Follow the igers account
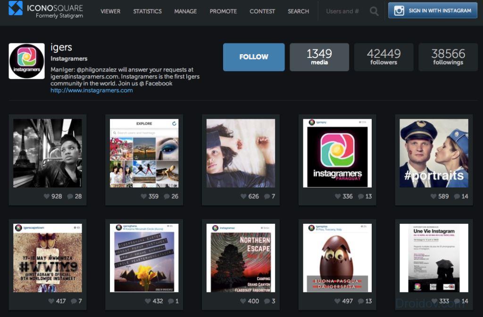Viewport: 483px width, 317px height. coord(254,57)
